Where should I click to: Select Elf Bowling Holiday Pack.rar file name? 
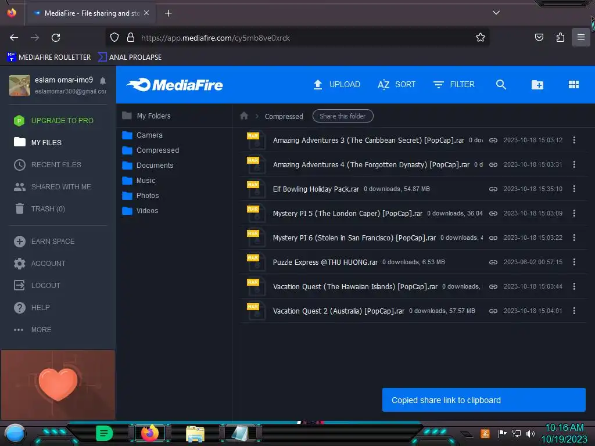click(x=316, y=189)
